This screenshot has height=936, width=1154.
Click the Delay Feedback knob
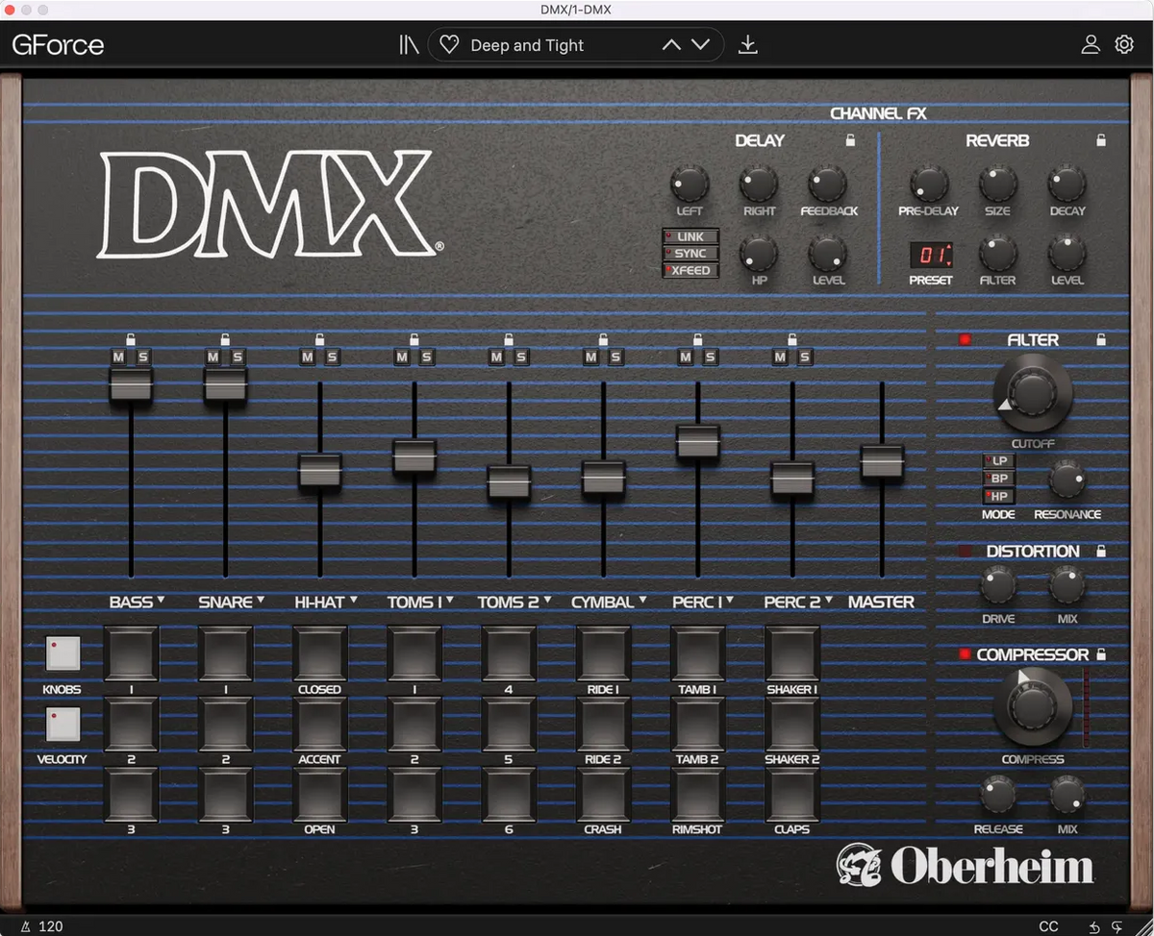[827, 183]
